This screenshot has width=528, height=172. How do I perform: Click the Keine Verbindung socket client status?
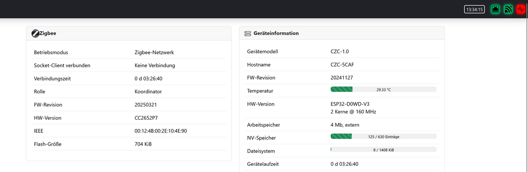(x=155, y=66)
